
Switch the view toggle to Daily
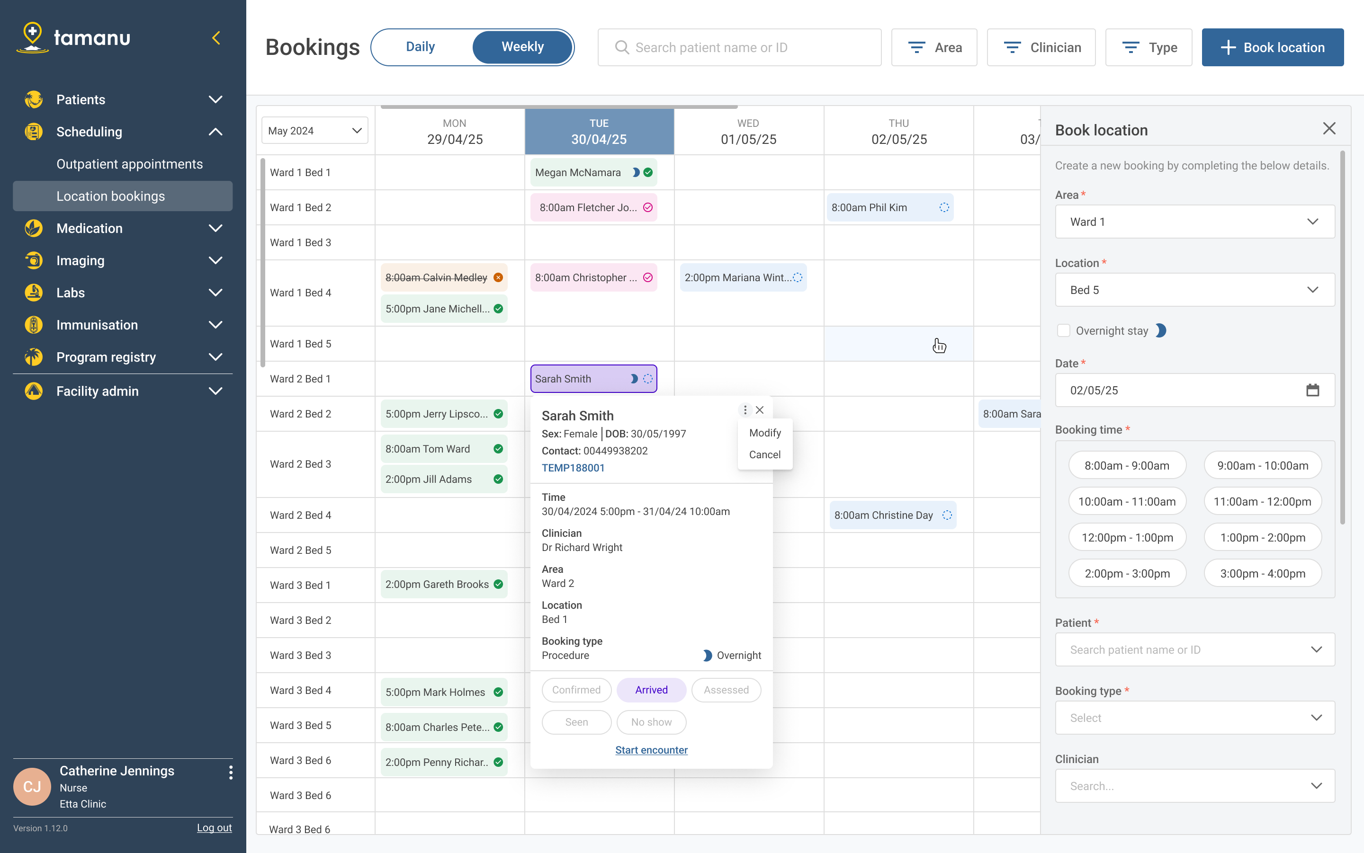pos(421,47)
